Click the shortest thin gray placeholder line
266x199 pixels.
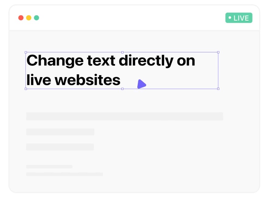click(49, 167)
